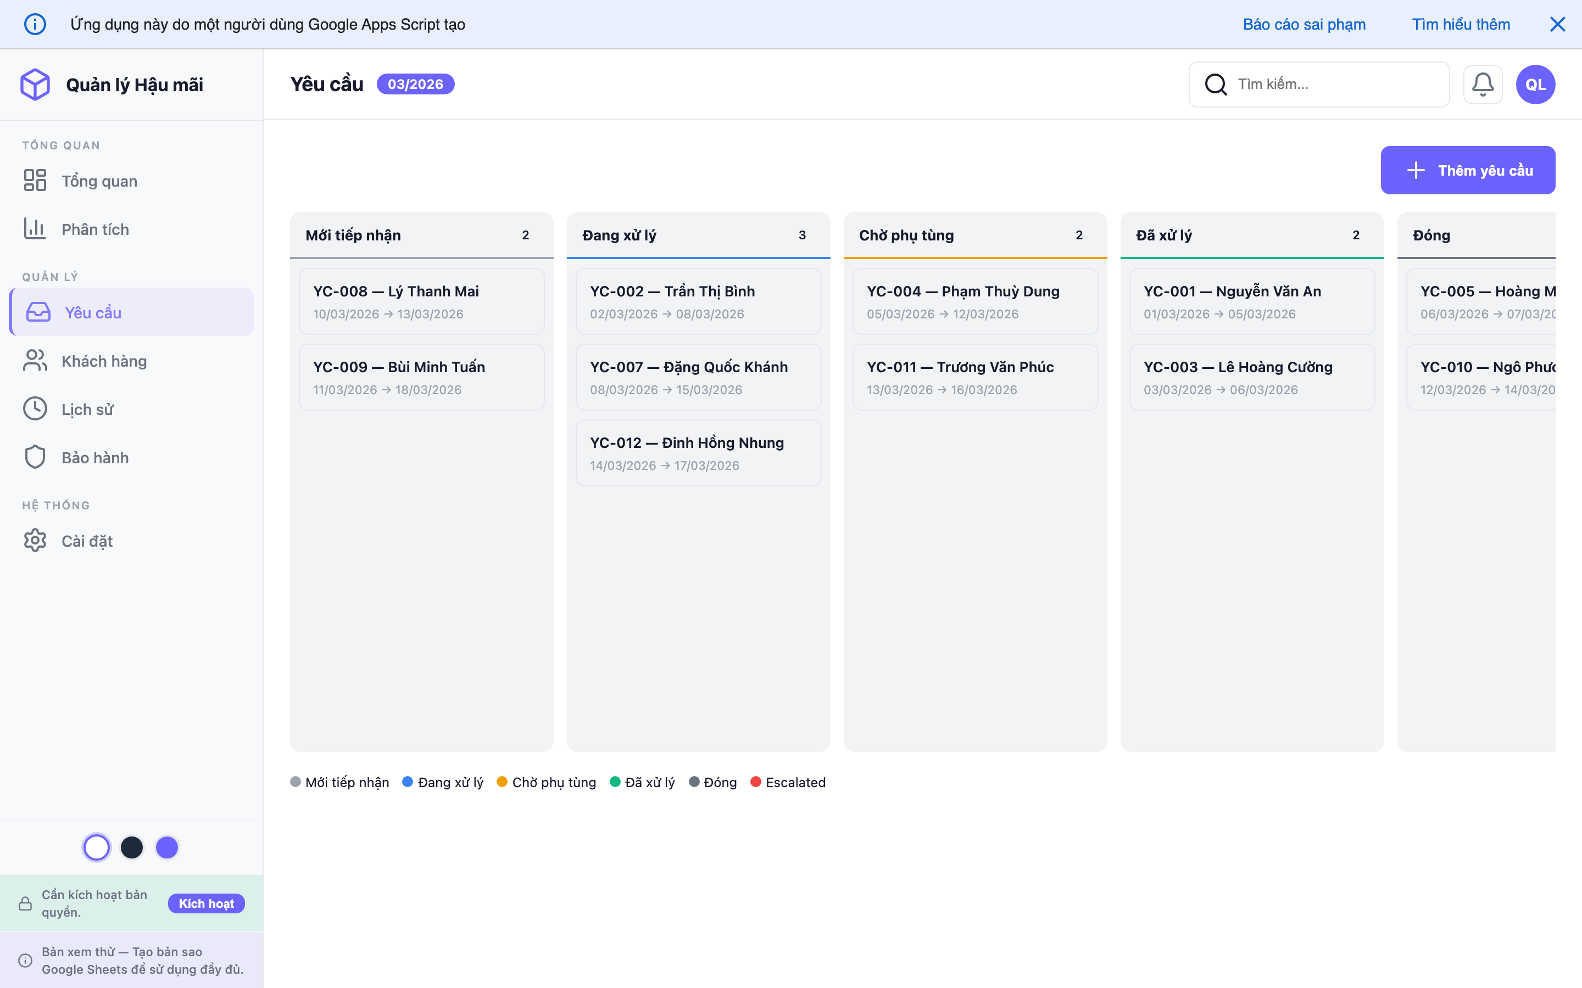The image size is (1582, 988).
Task: Open Phân tích chart icon
Action: pyautogui.click(x=35, y=229)
